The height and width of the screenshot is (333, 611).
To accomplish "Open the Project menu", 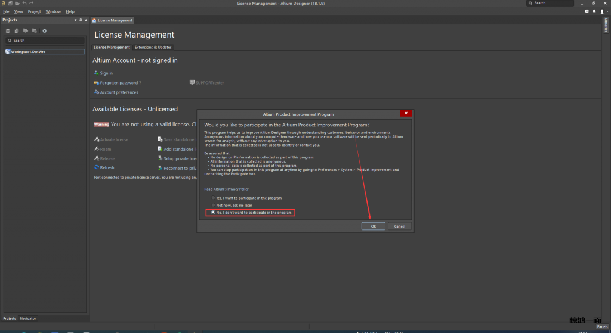I will coord(34,11).
